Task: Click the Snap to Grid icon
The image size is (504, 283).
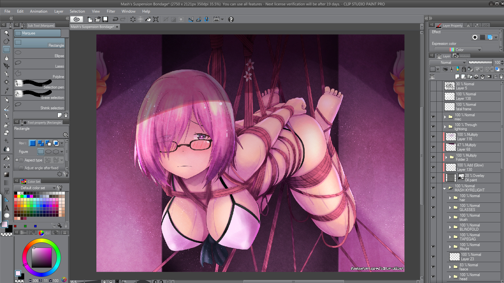Action: 206,19
